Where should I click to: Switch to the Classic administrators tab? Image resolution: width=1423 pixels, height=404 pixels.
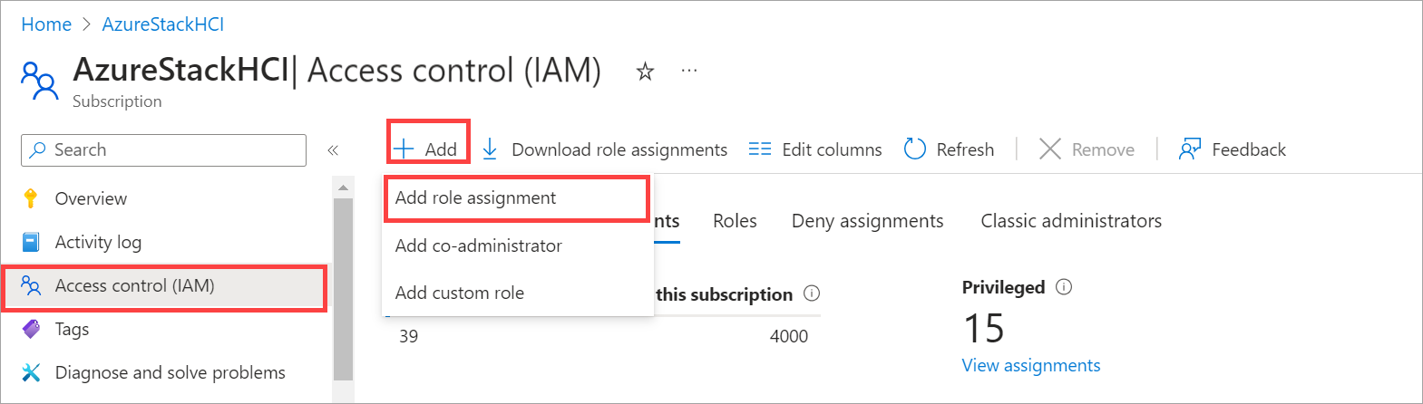[x=1071, y=221]
